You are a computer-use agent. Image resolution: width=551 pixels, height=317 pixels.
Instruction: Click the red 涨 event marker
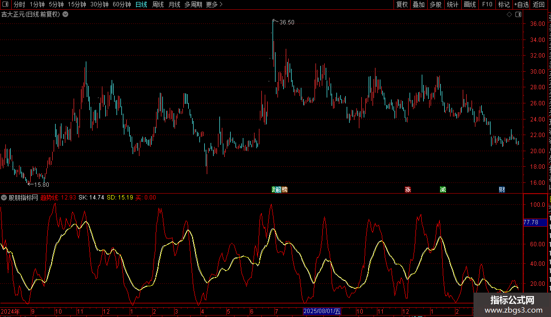coord(408,190)
